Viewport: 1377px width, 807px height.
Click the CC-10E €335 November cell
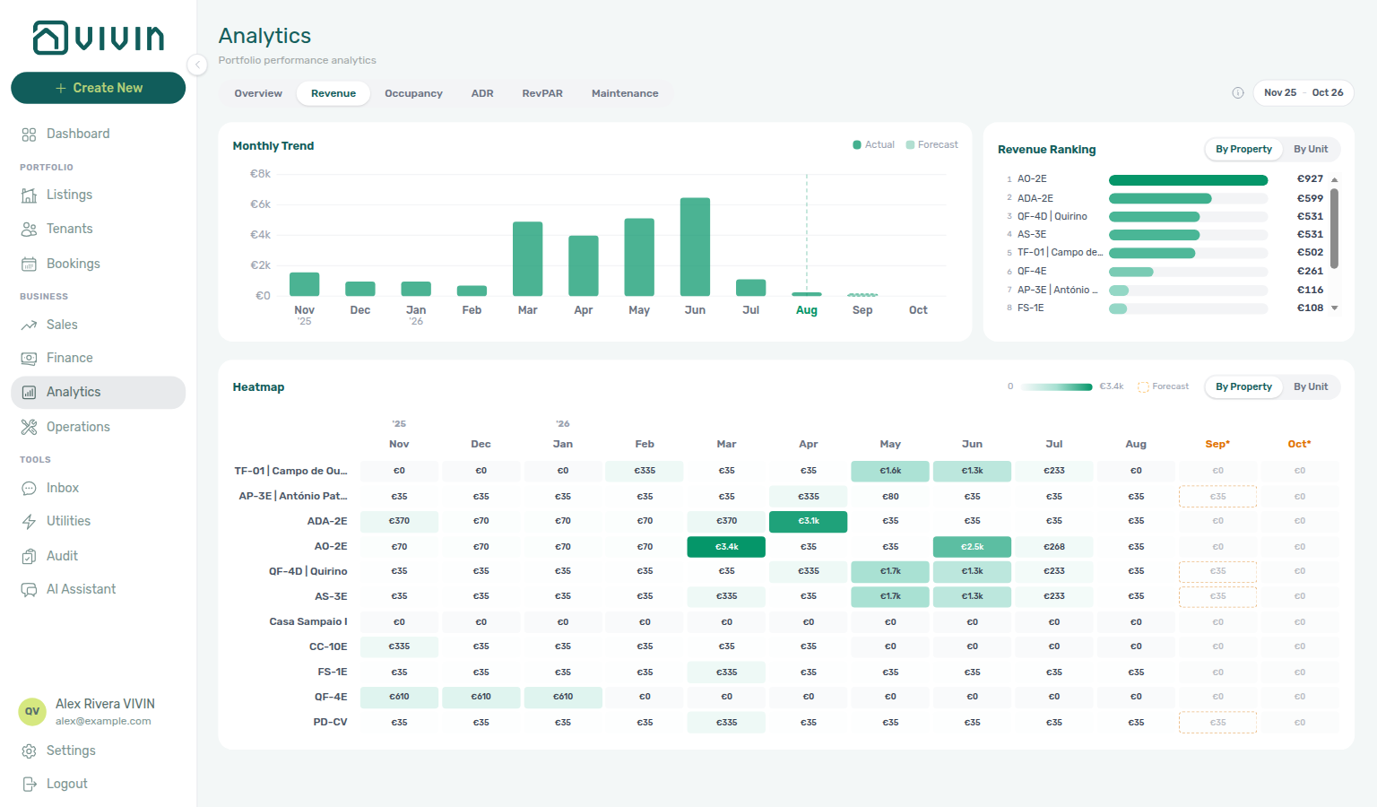(x=399, y=646)
